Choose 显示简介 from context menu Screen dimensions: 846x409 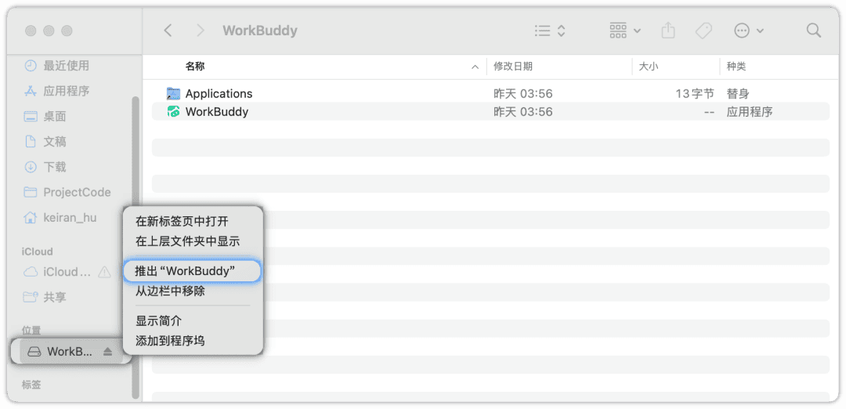pyautogui.click(x=158, y=321)
